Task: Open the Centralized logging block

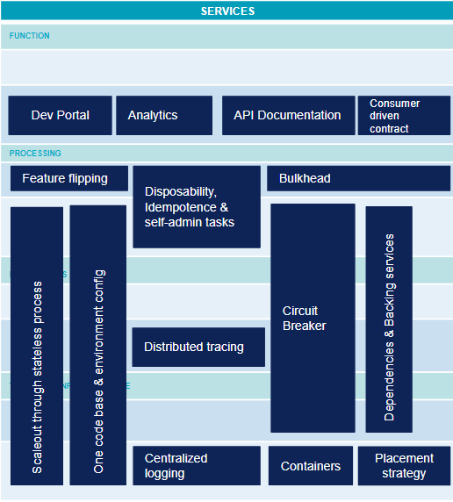Action: [x=197, y=465]
